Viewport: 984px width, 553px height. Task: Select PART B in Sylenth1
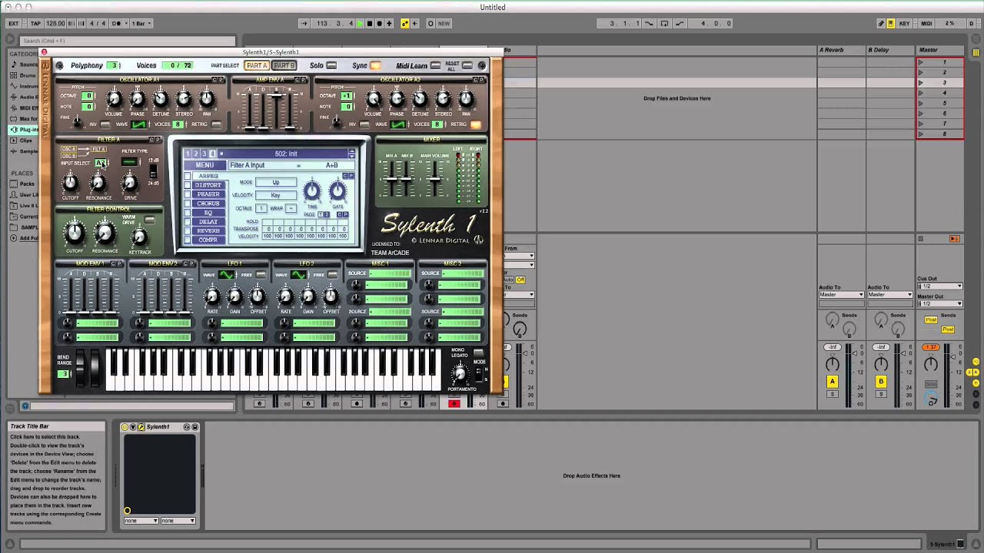(x=284, y=65)
